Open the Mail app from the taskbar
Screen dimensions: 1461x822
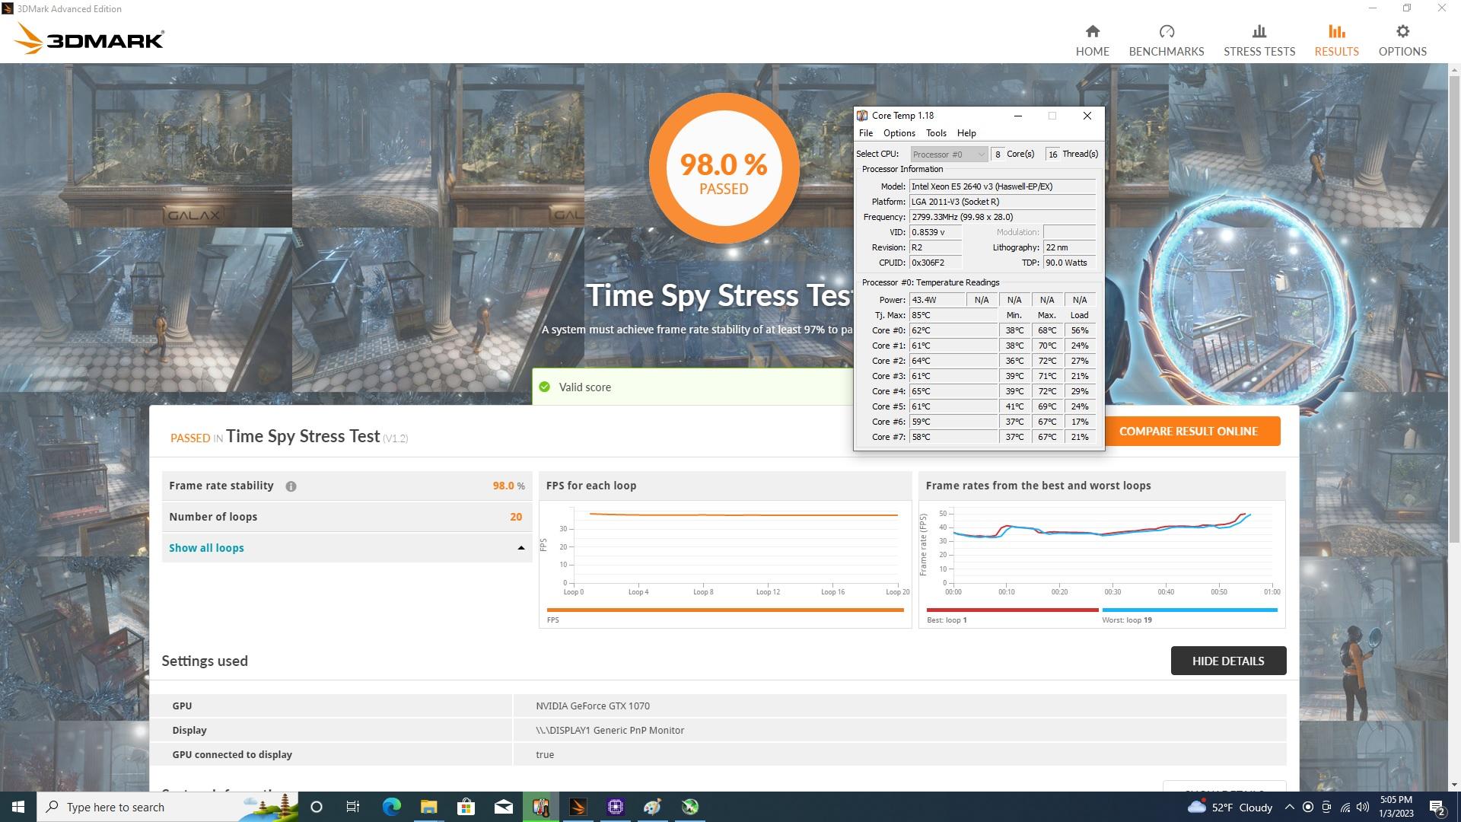[x=503, y=807]
